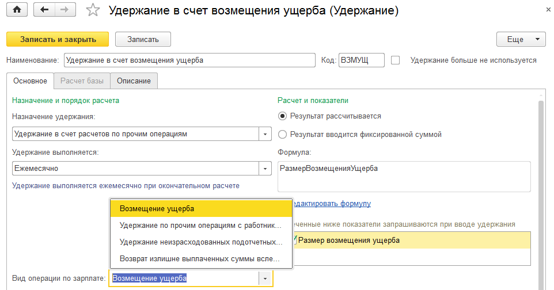Open the 'Еще' menu button
Viewport: 554px width, 290px height.
tap(521, 39)
